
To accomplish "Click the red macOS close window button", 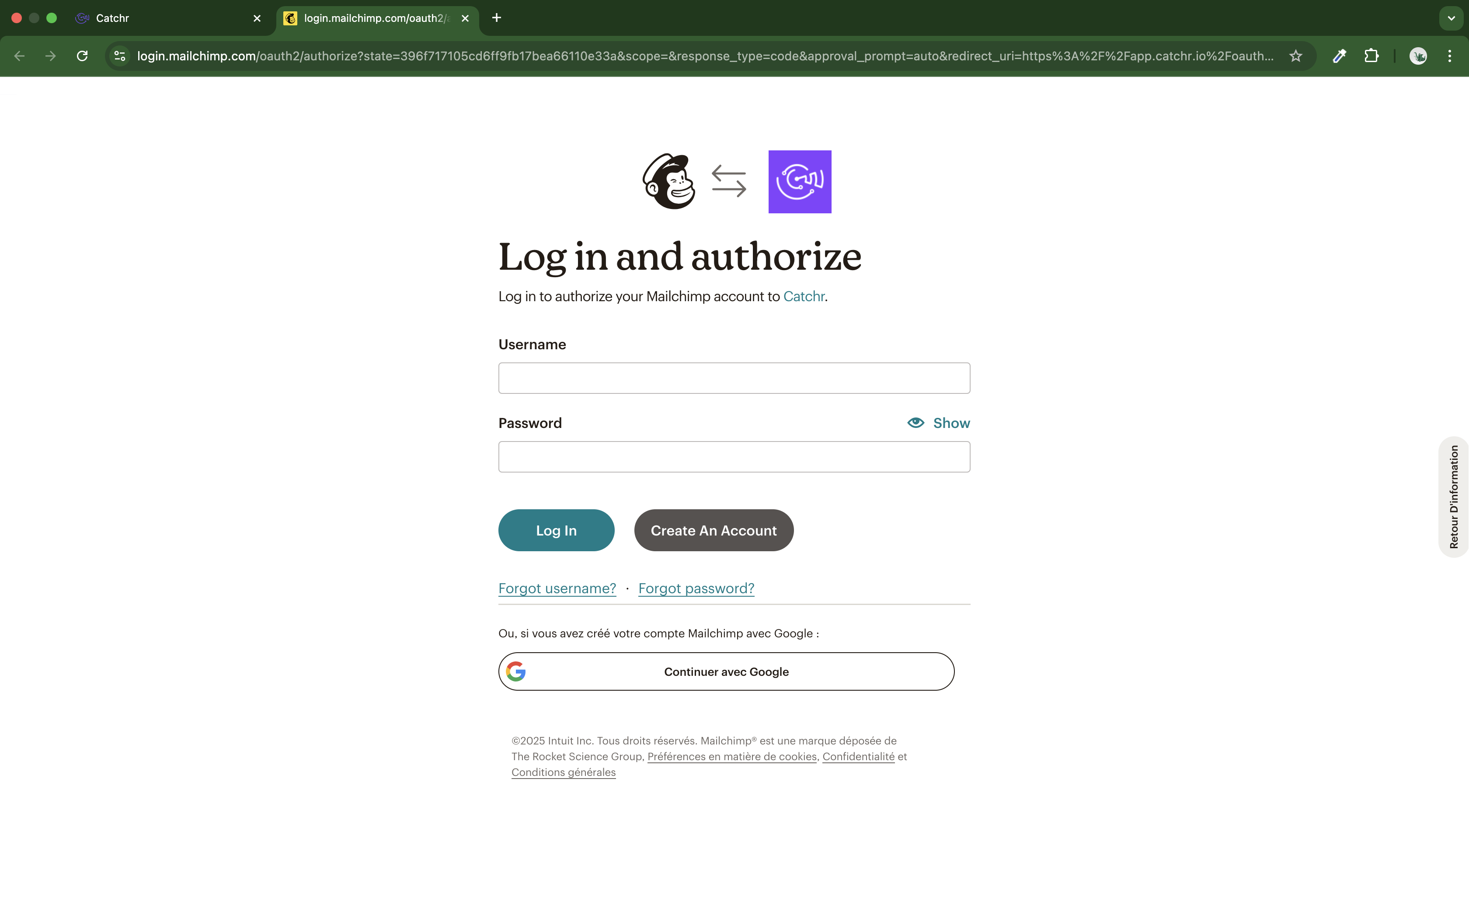I will (17, 18).
